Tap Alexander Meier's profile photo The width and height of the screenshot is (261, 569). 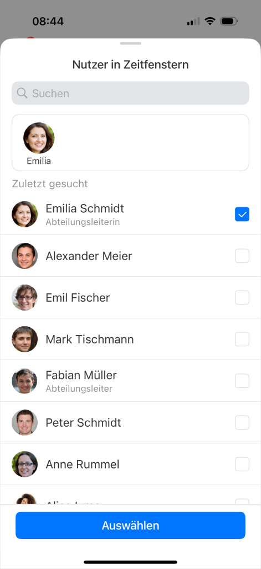pyautogui.click(x=24, y=256)
